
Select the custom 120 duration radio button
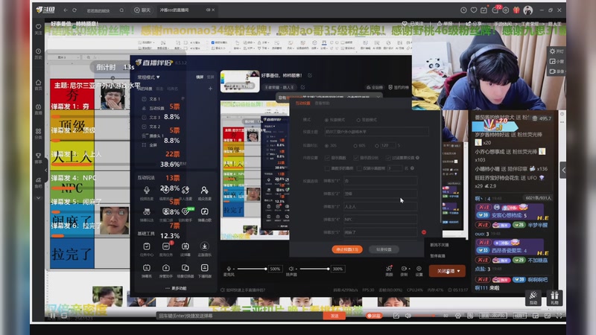(377, 145)
